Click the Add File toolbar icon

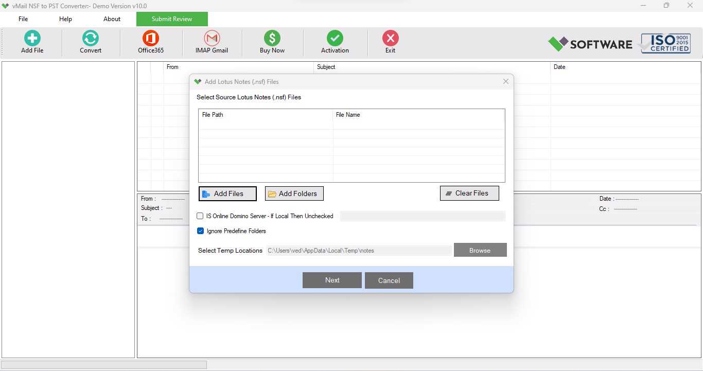click(x=32, y=38)
